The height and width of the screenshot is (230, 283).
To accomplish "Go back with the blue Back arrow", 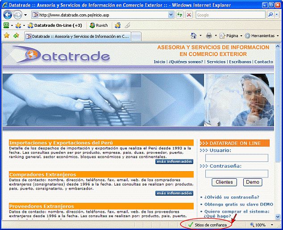I will click(x=8, y=15).
